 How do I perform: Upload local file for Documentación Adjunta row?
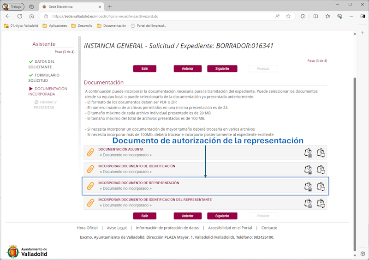click(x=321, y=153)
